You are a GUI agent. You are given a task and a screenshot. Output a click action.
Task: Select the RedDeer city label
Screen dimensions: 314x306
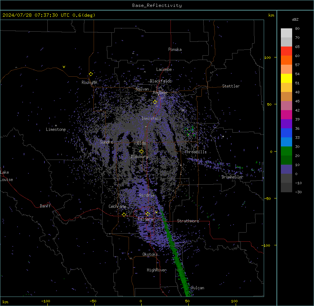[x=160, y=93]
